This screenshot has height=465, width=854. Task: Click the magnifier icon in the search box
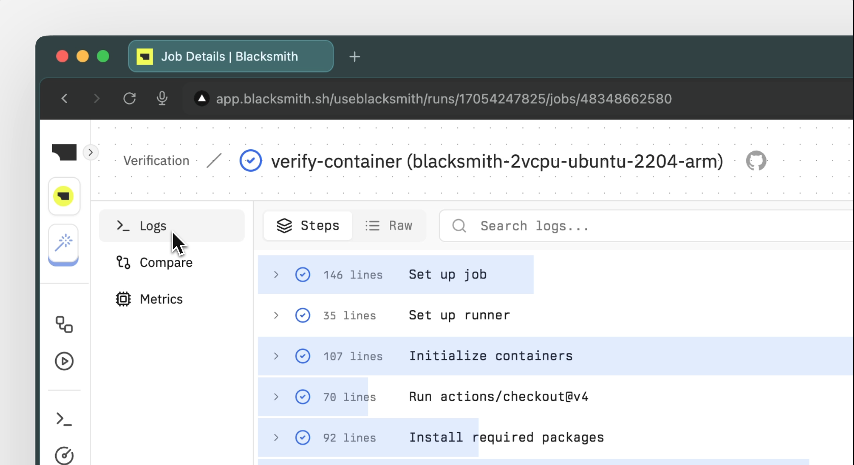coord(459,226)
